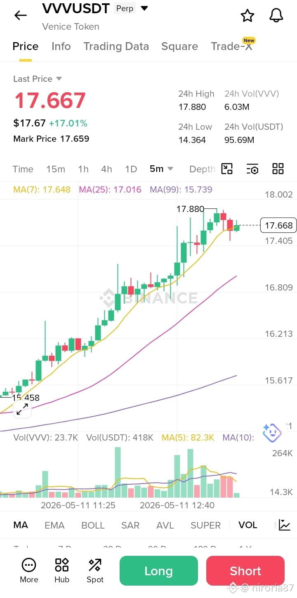The width and height of the screenshot is (297, 598).
Task: Select the EMA indicator
Action: (x=54, y=525)
